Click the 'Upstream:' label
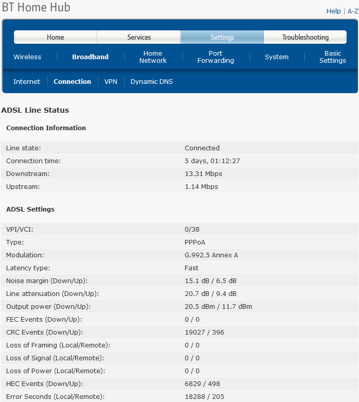 coord(23,186)
